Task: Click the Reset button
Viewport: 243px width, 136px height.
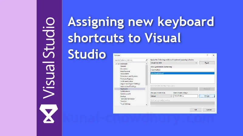Action: pyautogui.click(x=207, y=63)
